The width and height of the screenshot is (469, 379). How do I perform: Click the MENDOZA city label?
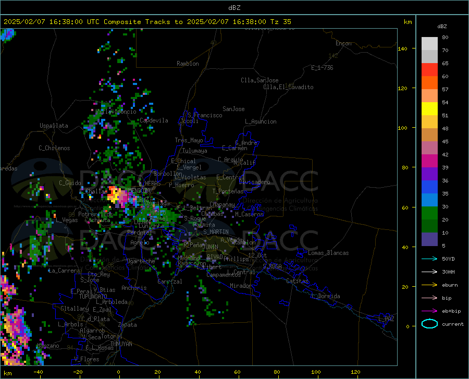(x=139, y=190)
